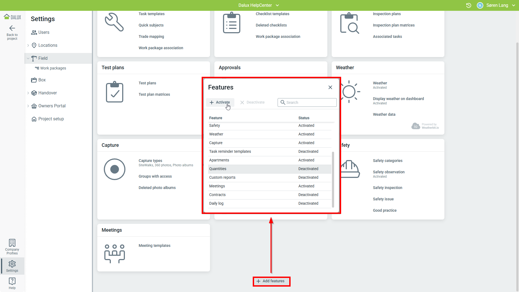Open Company Profiles building icon
This screenshot has width=519, height=292.
[x=12, y=243]
